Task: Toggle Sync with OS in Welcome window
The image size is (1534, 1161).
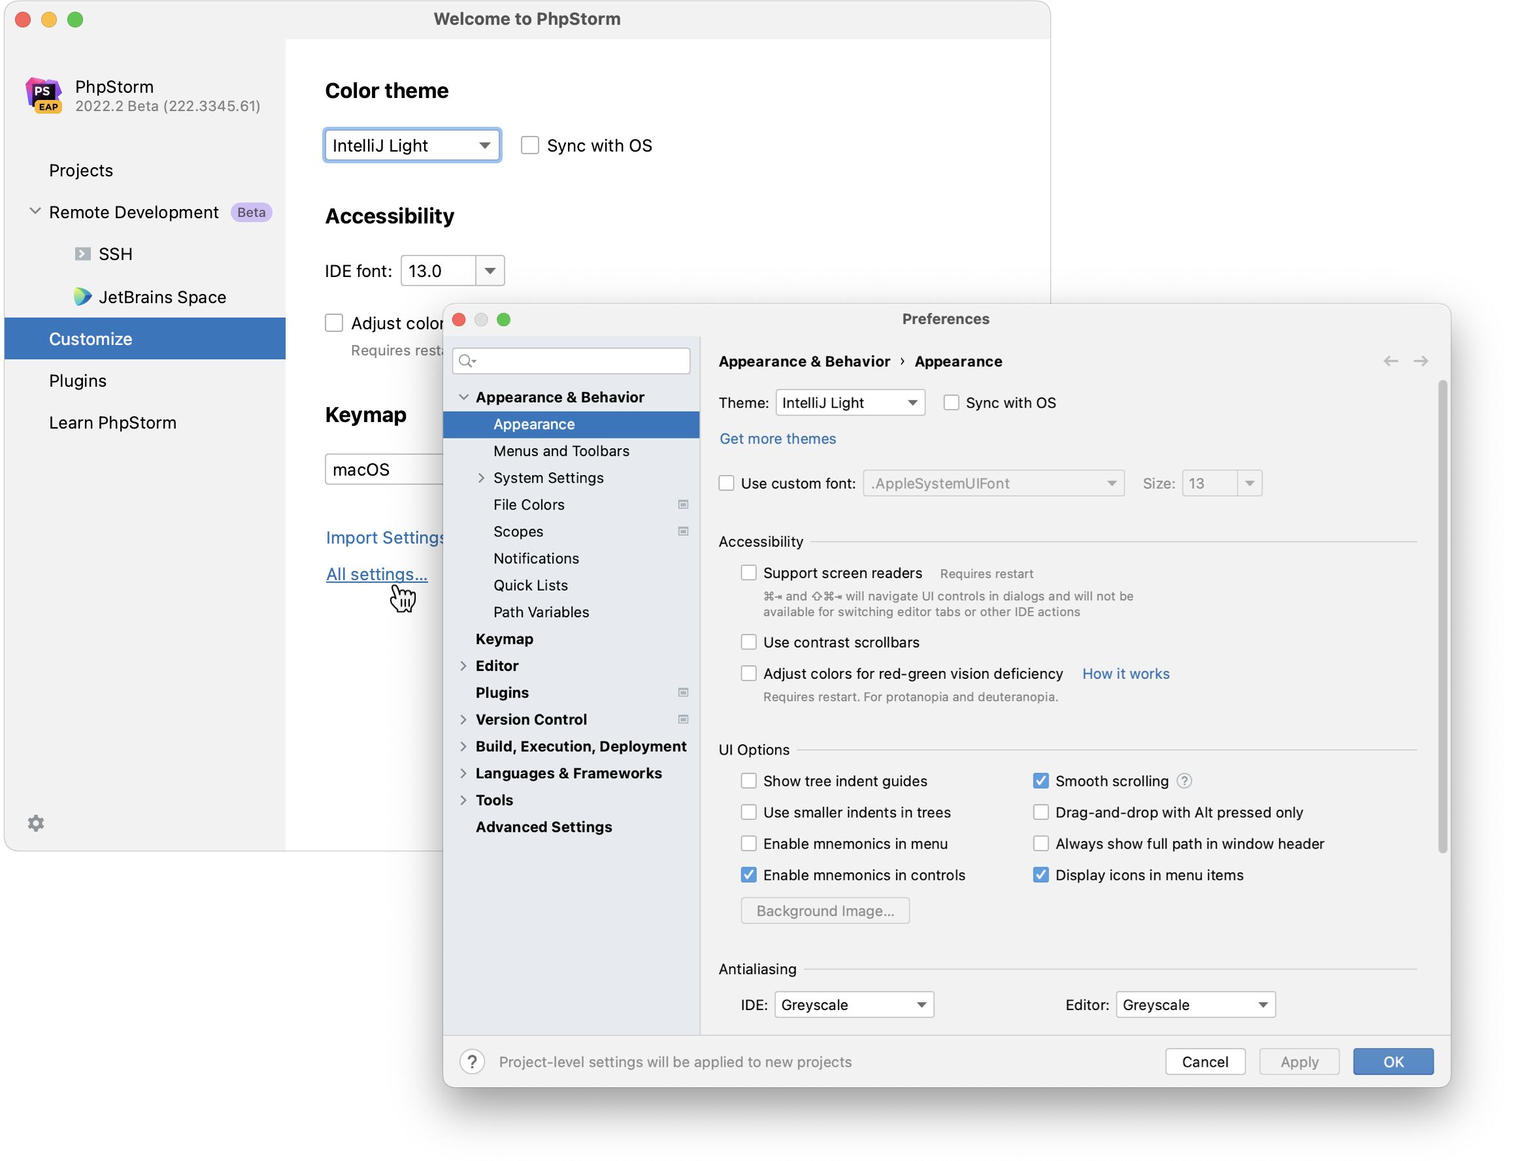Action: (x=530, y=146)
